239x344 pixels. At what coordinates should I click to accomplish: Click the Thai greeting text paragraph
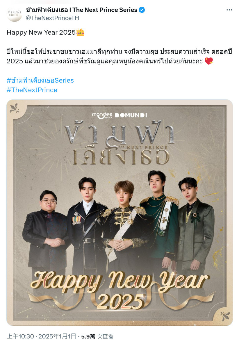[x=119, y=56]
